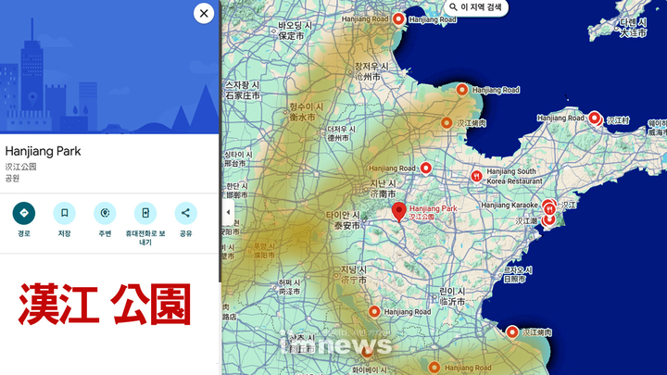Close the Hanjiang Park place panel
The height and width of the screenshot is (375, 667).
204,13
